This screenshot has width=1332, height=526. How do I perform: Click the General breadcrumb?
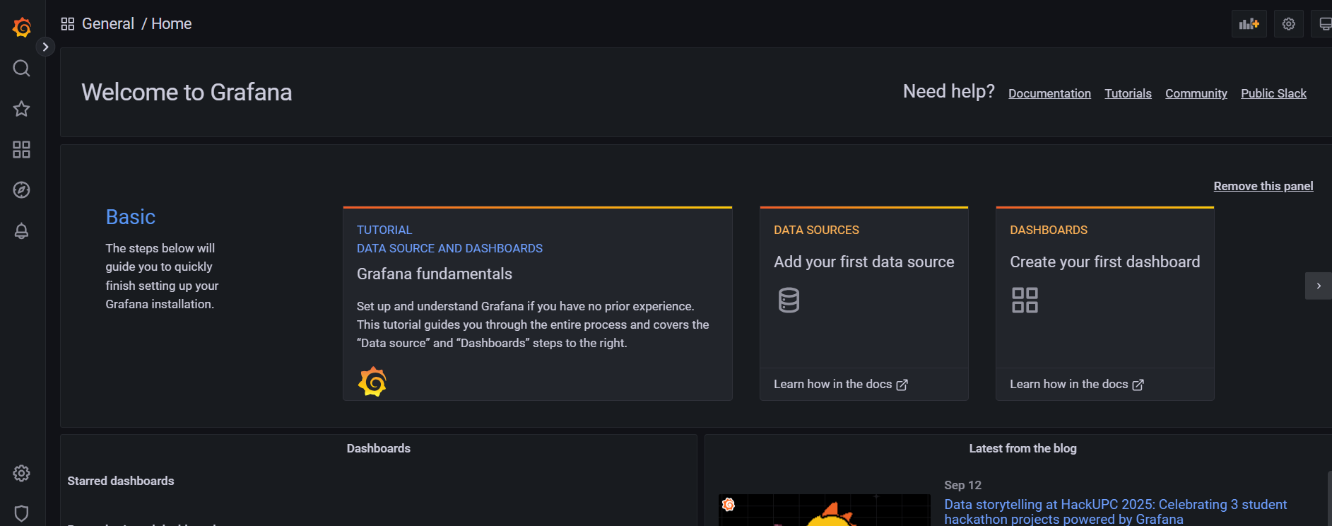[x=108, y=24]
